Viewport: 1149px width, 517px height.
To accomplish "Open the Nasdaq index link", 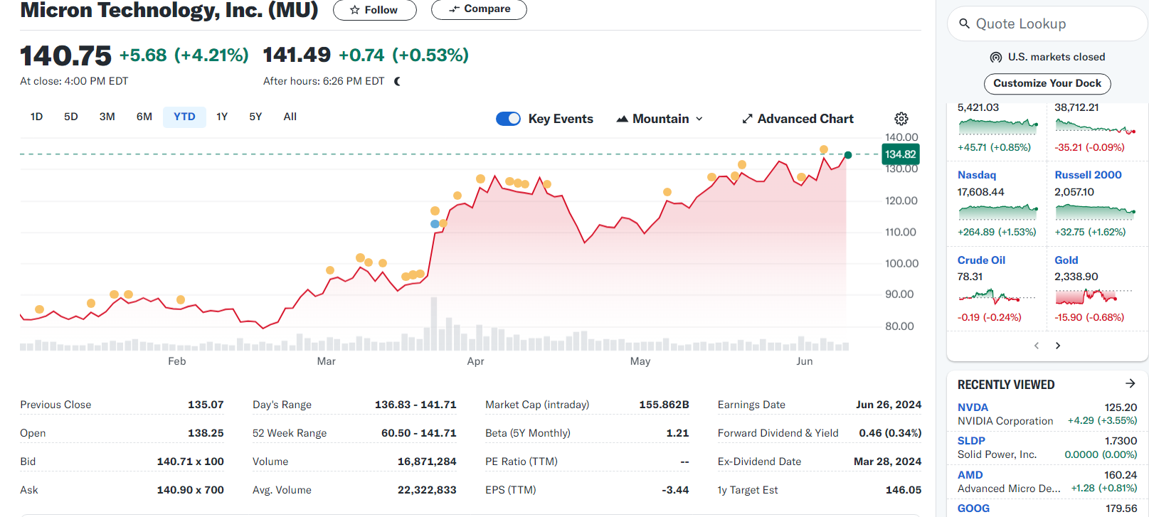I will coord(977,175).
